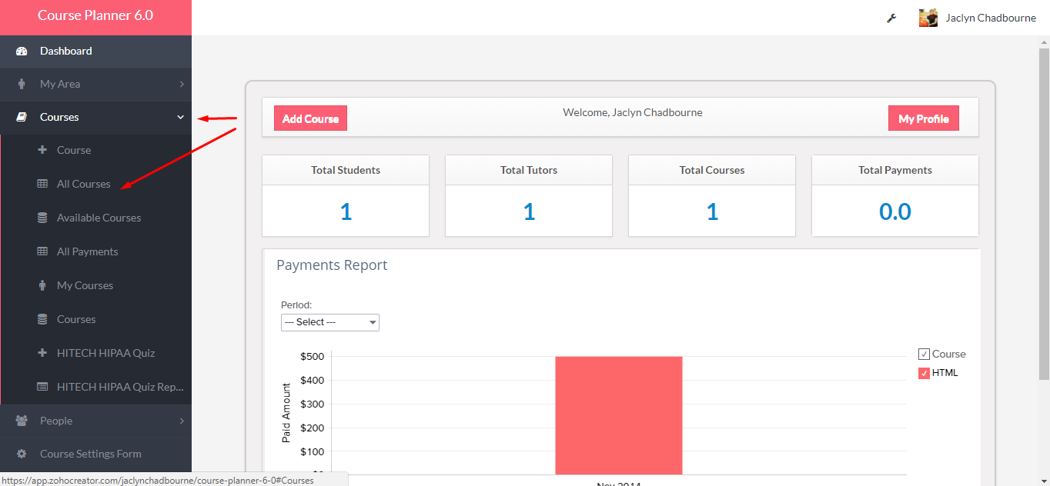Click the red payments bar in chart

(x=619, y=415)
